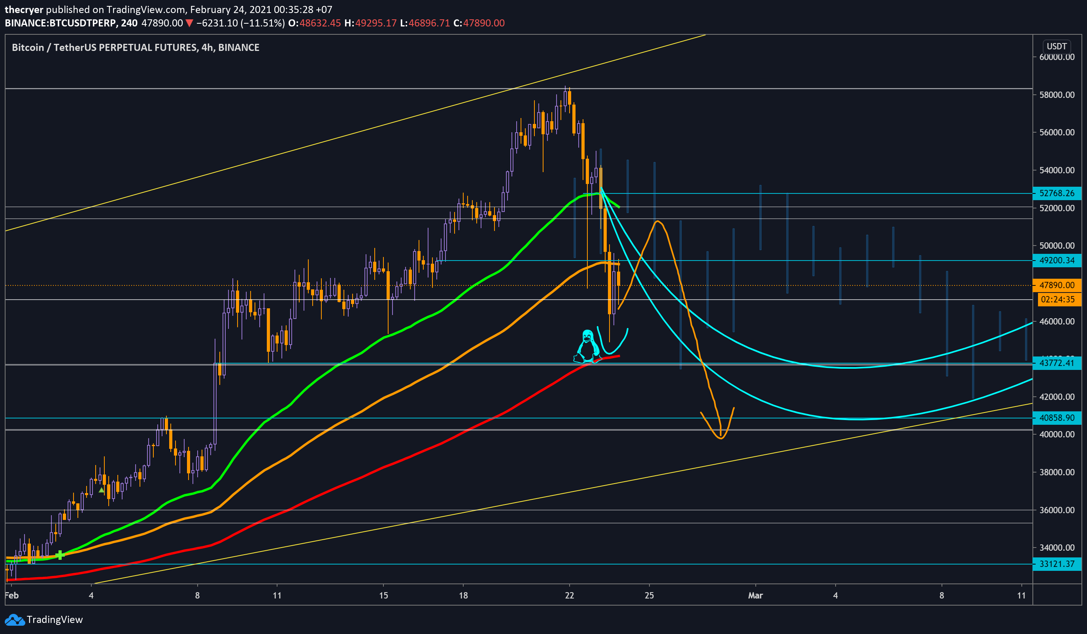Click the USDT currency badge

(1057, 46)
